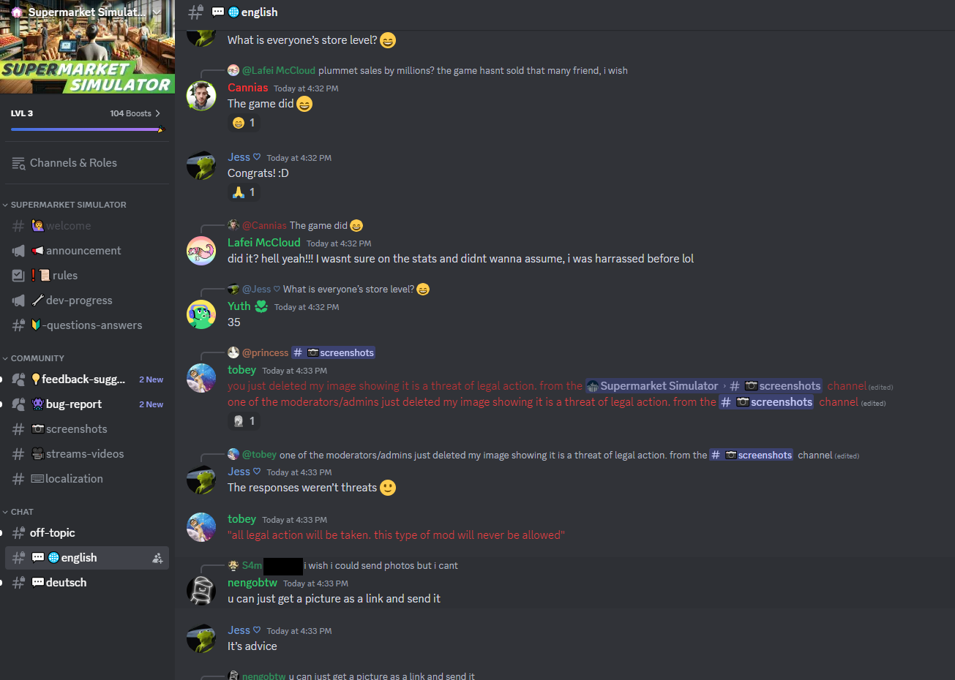Toggle the laughing emoji reaction under Cannias message
The image size is (955, 680).
(244, 123)
